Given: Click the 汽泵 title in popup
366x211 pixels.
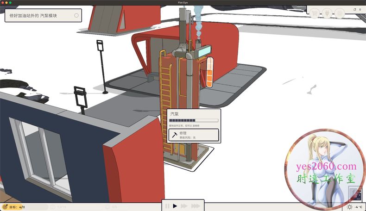Looking at the screenshot, I should click(175, 113).
